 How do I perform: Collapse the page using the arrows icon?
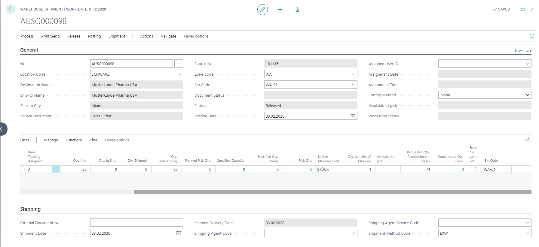(x=532, y=9)
